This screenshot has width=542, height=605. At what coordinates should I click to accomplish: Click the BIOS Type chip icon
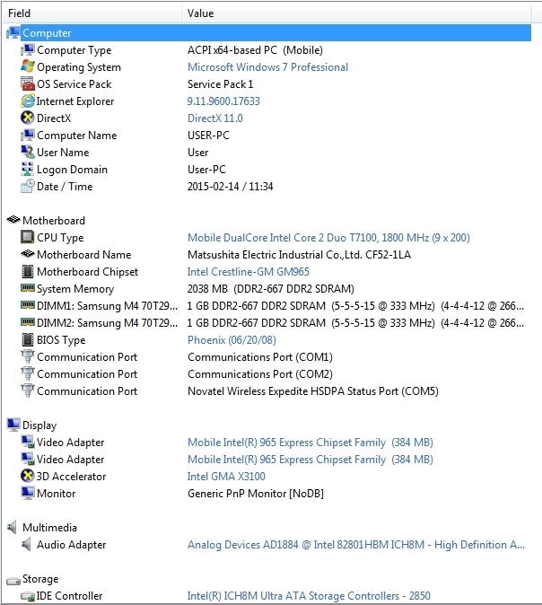[28, 340]
